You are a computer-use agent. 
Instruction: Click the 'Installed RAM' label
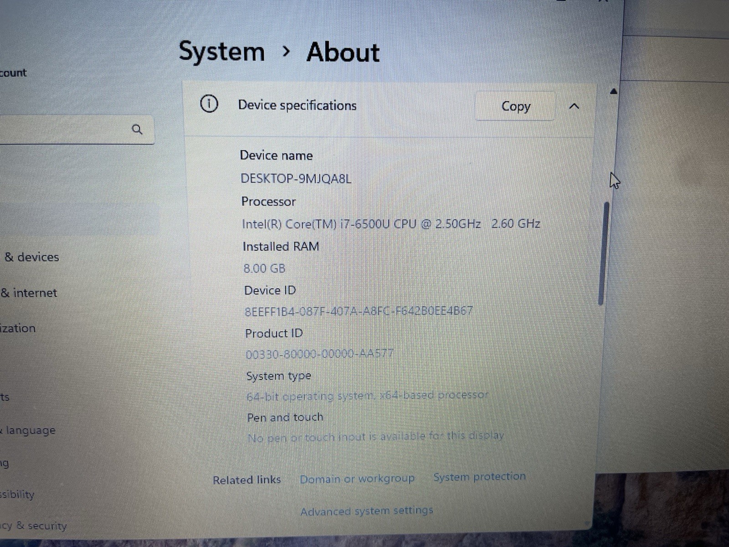281,247
